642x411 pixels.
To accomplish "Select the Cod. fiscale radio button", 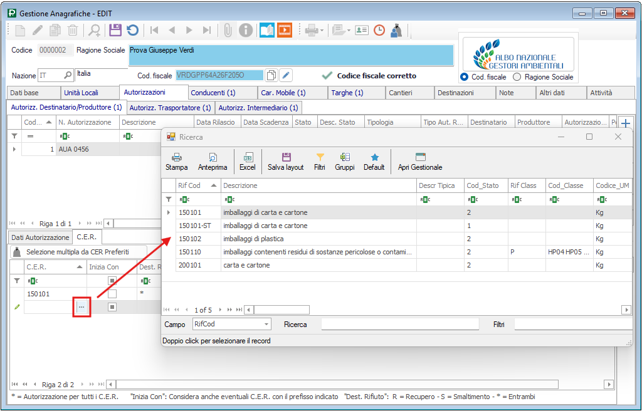I will [x=465, y=77].
